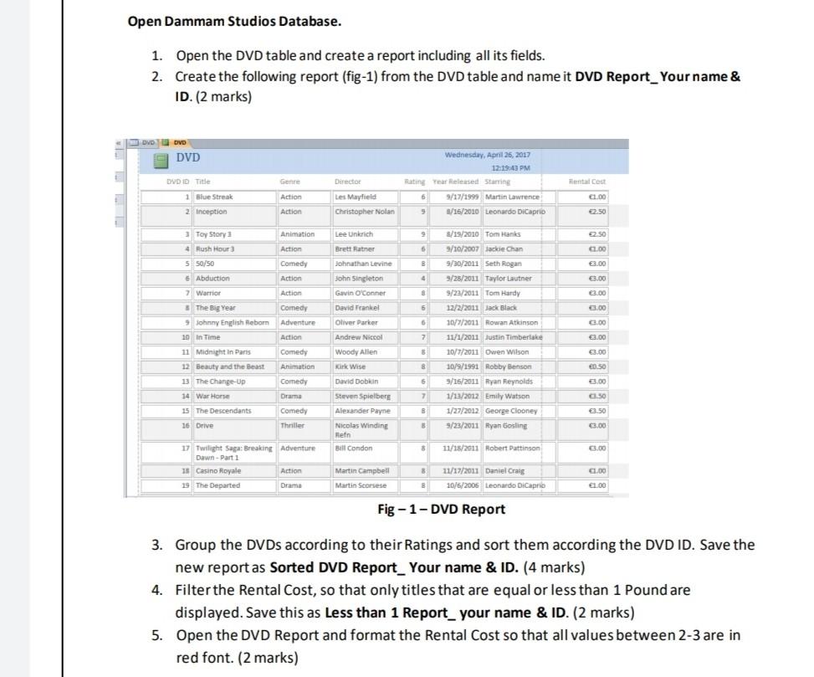Click the Genre column header label
Screen dimensions: 814x677
pyautogui.click(x=290, y=182)
